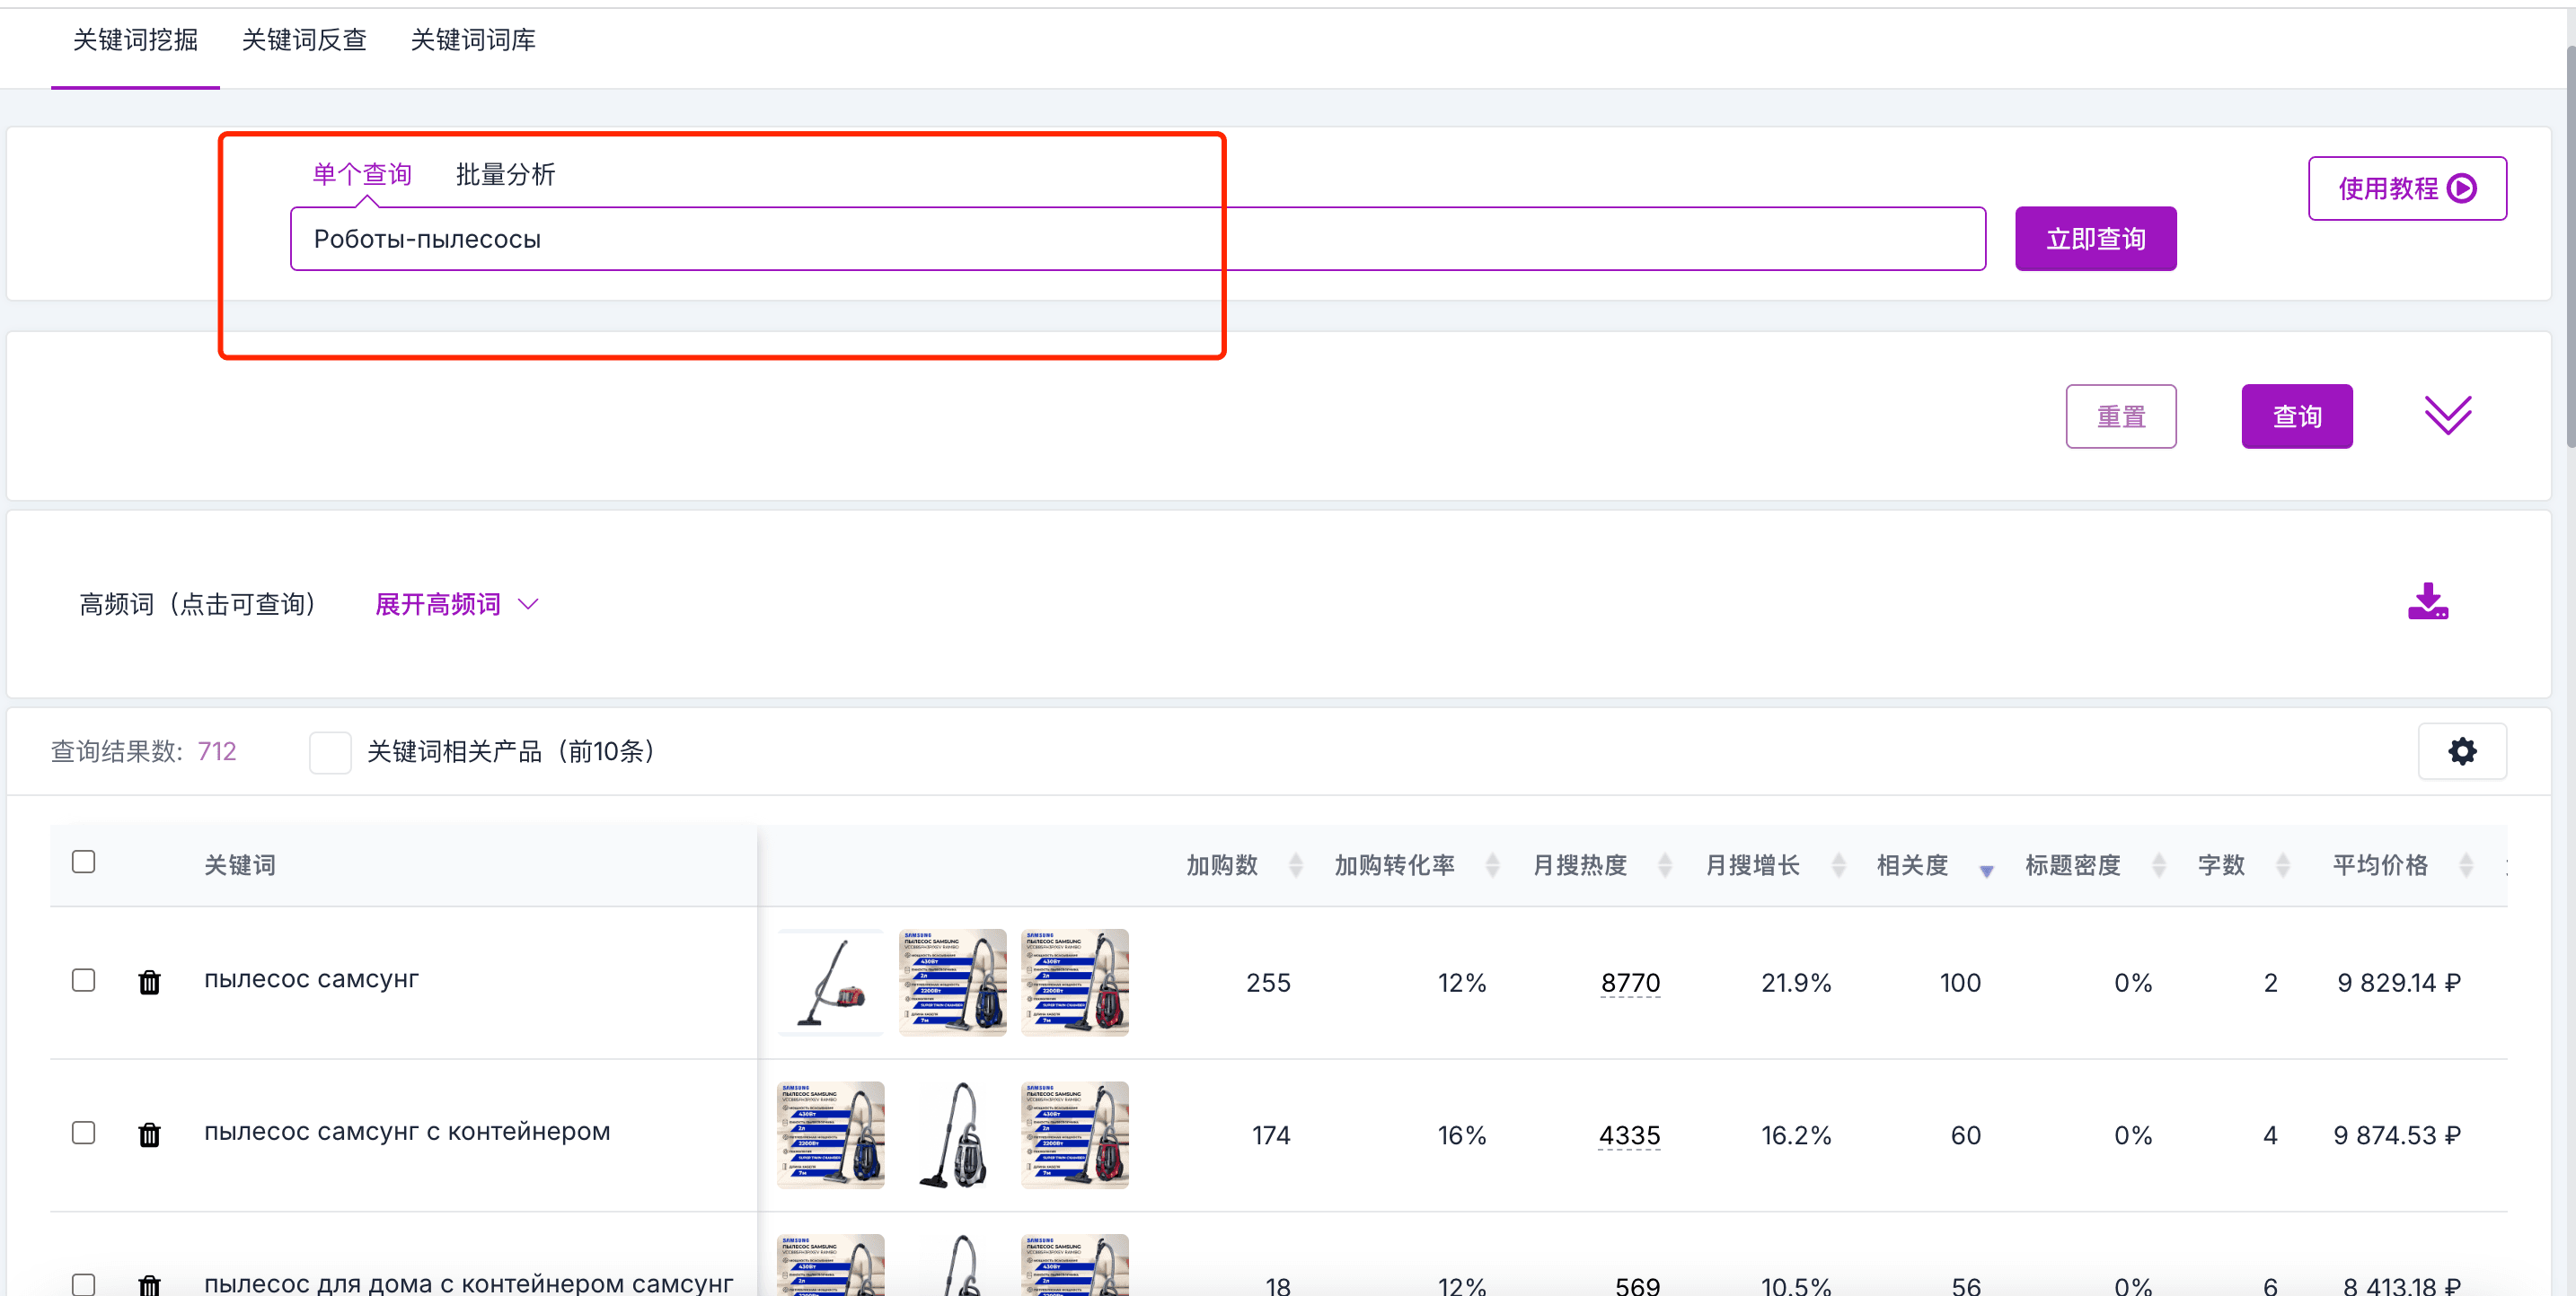Switch to 关键词反查 tab
Screen dimensions: 2576x1296
point(304,40)
